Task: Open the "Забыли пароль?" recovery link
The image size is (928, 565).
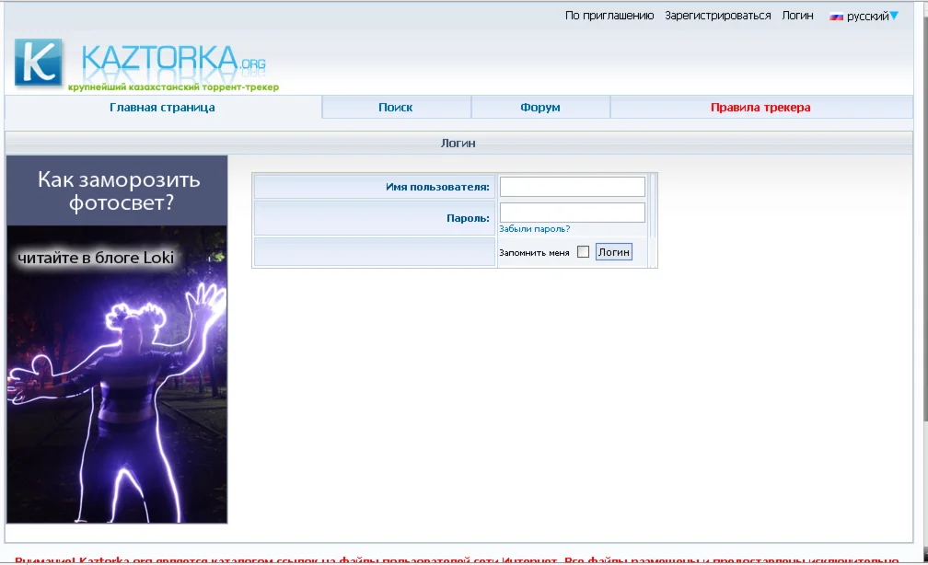Action: click(x=533, y=228)
